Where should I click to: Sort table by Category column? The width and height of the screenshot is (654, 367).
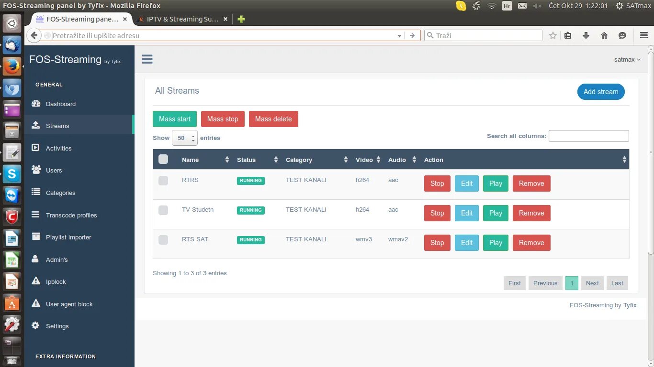click(x=316, y=160)
